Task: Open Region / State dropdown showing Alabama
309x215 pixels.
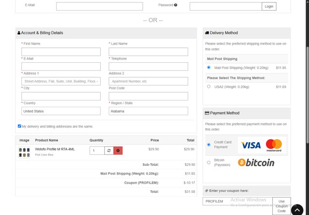Action: [x=148, y=111]
